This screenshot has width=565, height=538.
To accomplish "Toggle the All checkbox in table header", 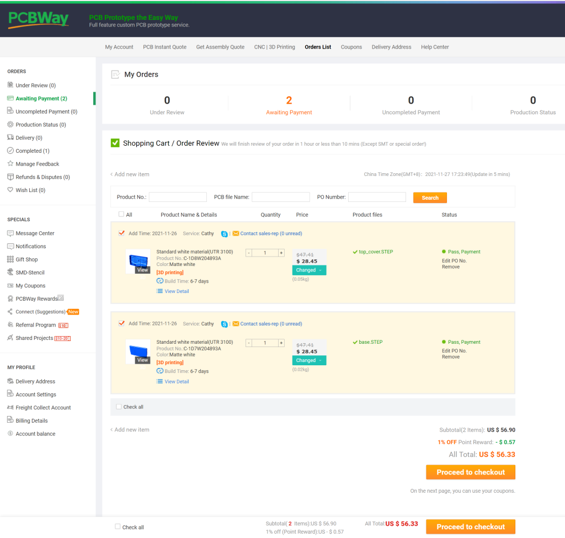I will [121, 215].
